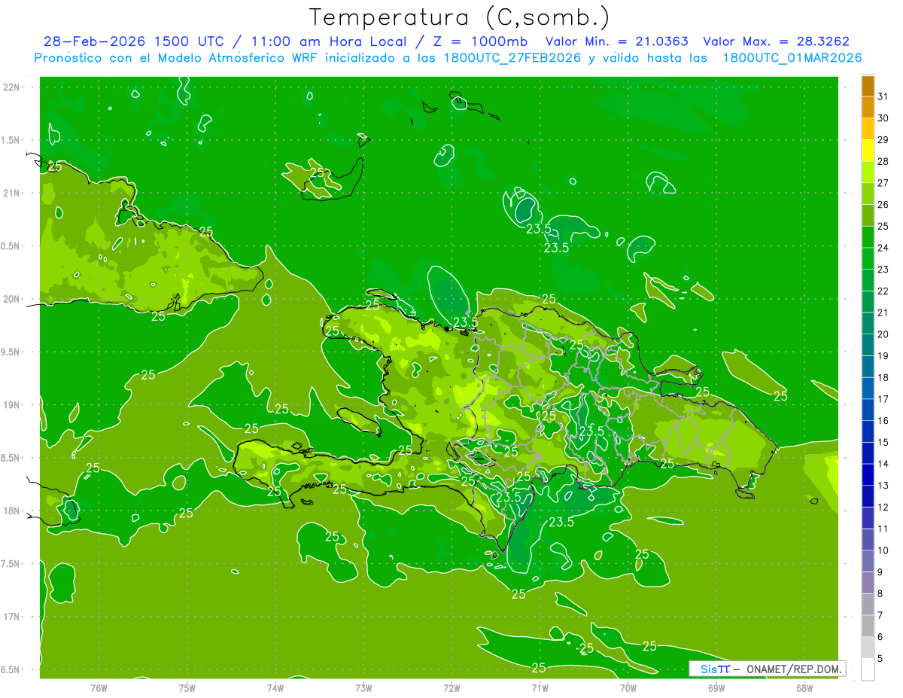
Task: Click the '18' value on the color scale
Action: tap(883, 377)
